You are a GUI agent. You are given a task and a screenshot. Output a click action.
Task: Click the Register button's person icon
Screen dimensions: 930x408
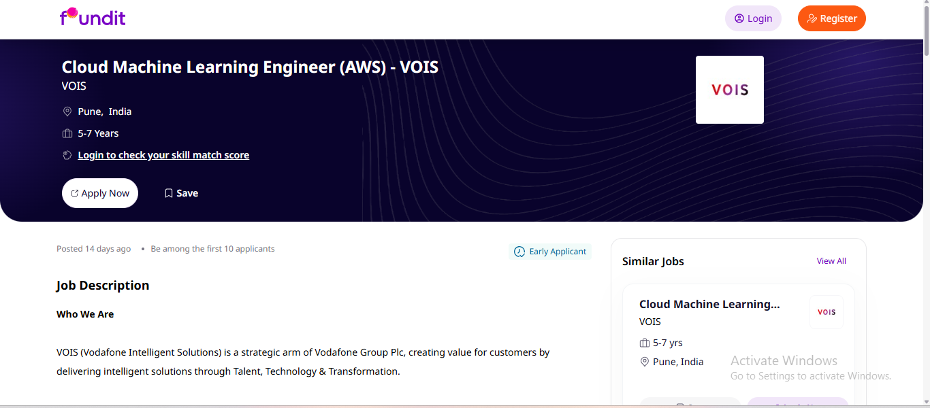click(x=812, y=18)
